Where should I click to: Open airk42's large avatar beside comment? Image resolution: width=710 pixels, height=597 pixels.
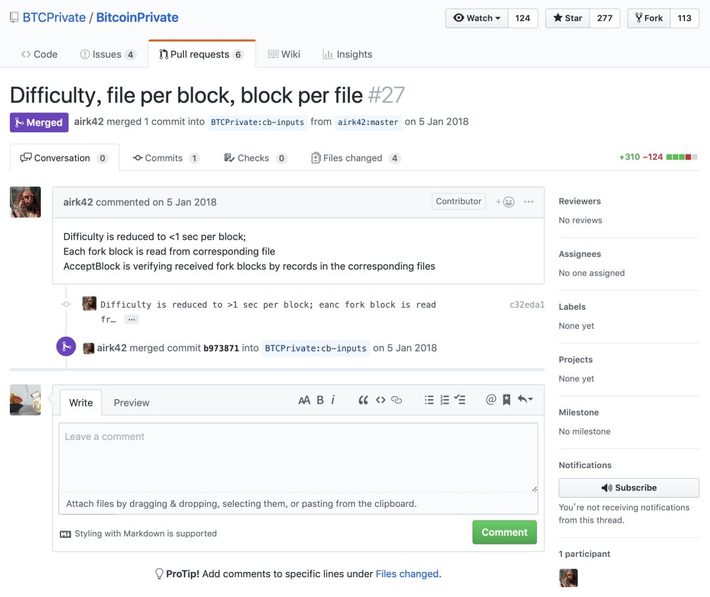click(x=26, y=202)
